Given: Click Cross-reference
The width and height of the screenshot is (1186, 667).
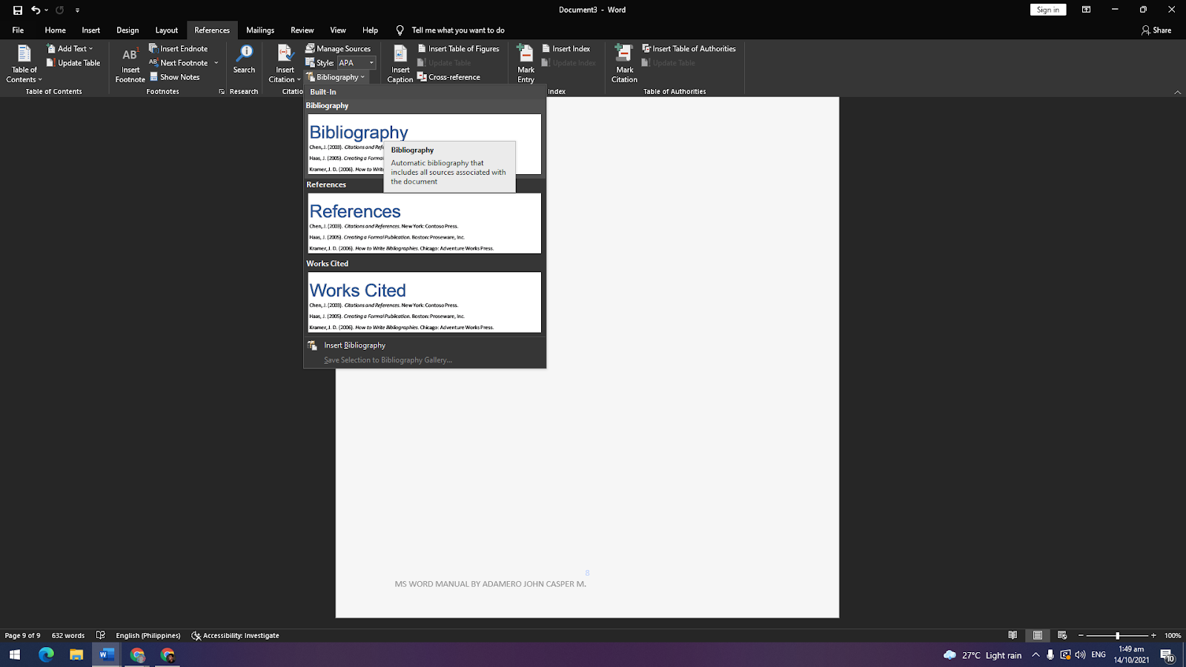Looking at the screenshot, I should pyautogui.click(x=448, y=77).
